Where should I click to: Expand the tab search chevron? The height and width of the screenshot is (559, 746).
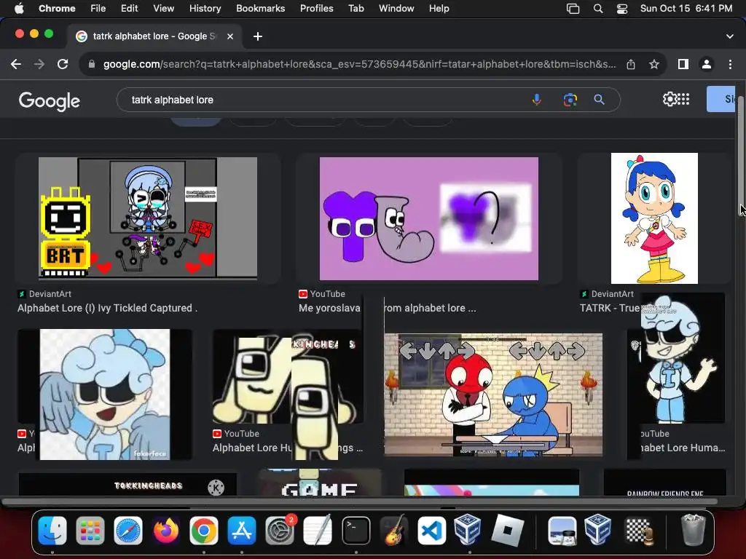(730, 36)
